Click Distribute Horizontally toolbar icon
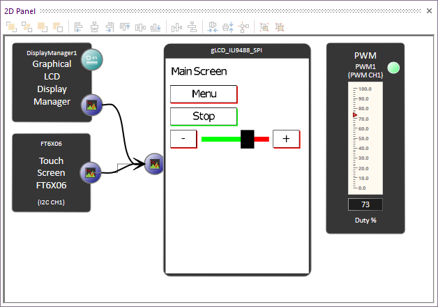The height and width of the screenshot is (307, 438). [176, 27]
